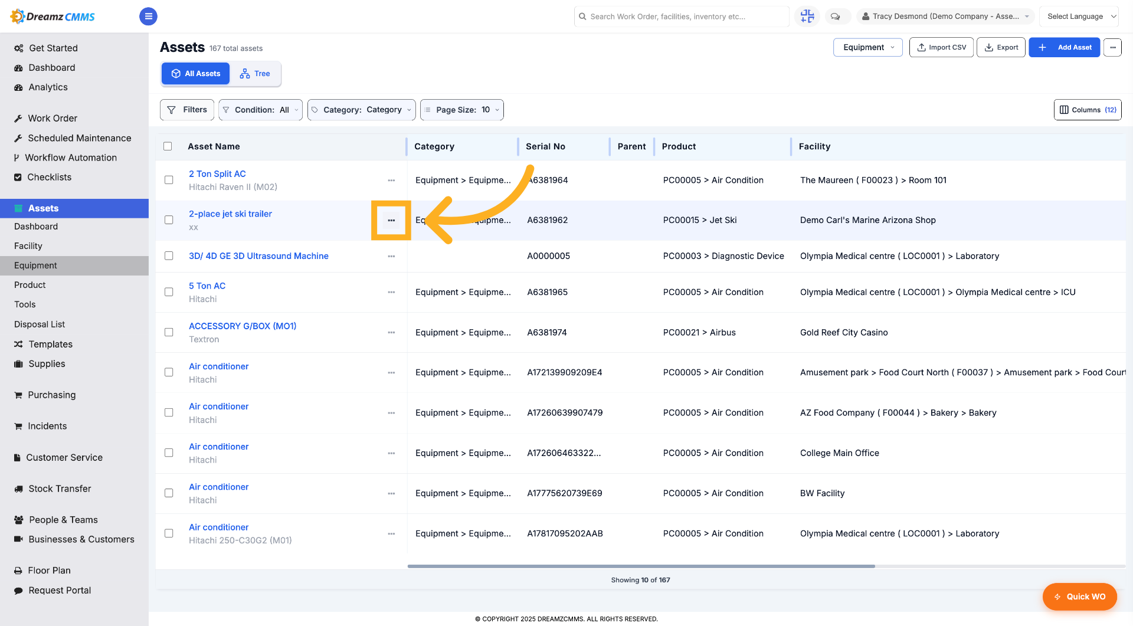Open the scanner icon next to search
Image resolution: width=1133 pixels, height=626 pixels.
coord(807,17)
